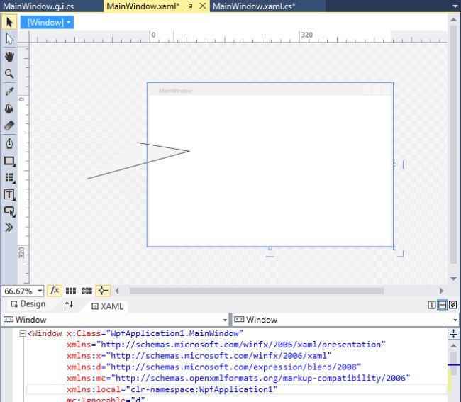Viewport: 461px width, 402px height.
Task: Select the Gradient/eraser tool
Action: click(x=9, y=125)
